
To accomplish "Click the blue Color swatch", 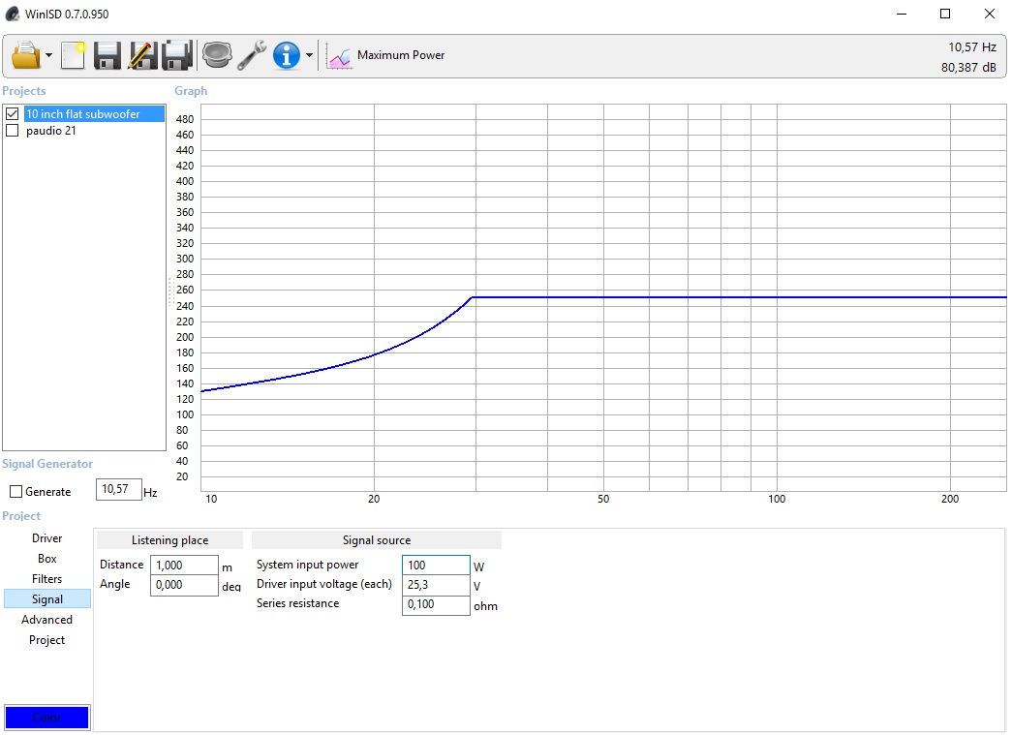I will 46,718.
